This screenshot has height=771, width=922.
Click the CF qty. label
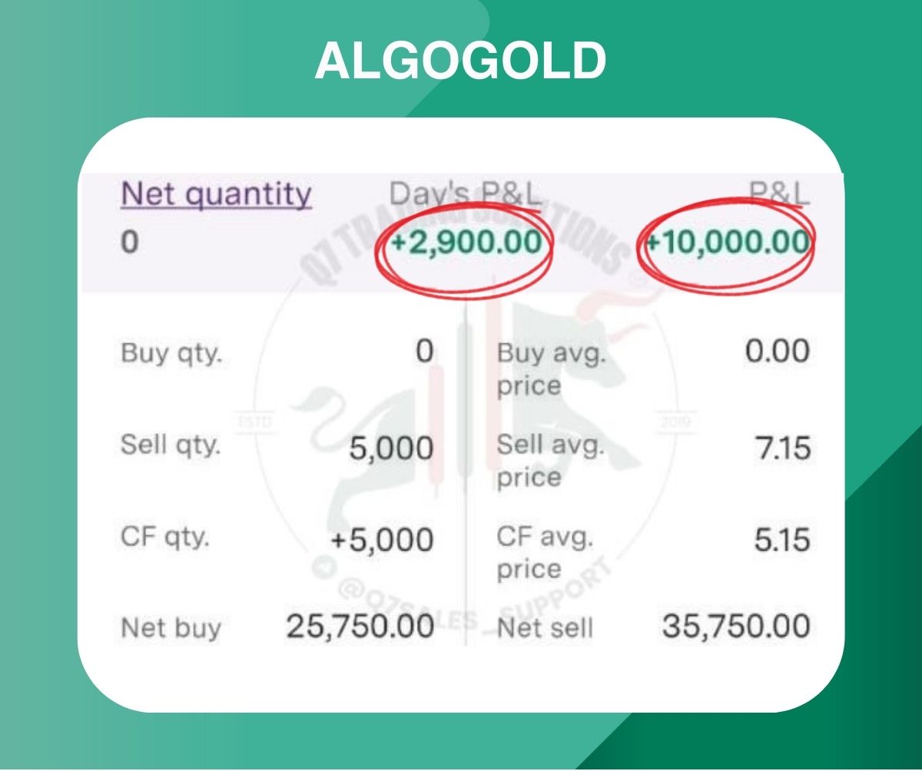(x=164, y=538)
